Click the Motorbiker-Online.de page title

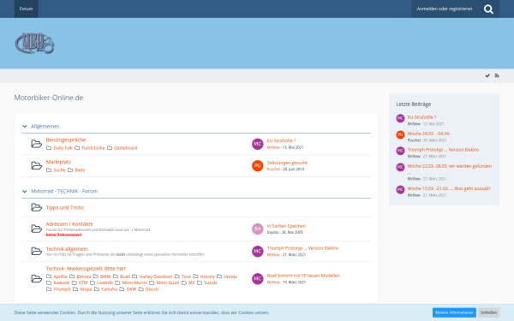(49, 98)
